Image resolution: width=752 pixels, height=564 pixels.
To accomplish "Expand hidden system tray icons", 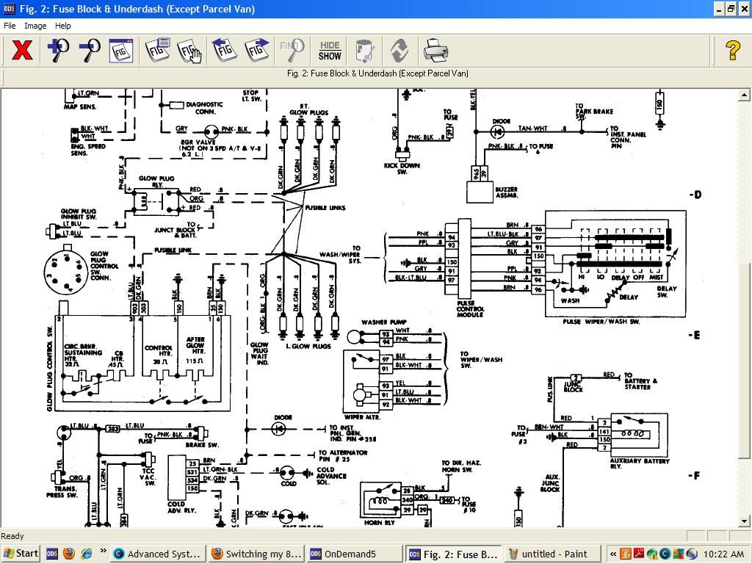I will tap(613, 554).
